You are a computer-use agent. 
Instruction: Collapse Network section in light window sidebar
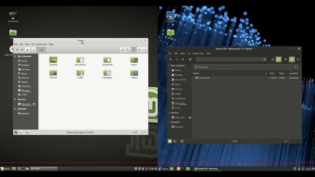click(15, 109)
